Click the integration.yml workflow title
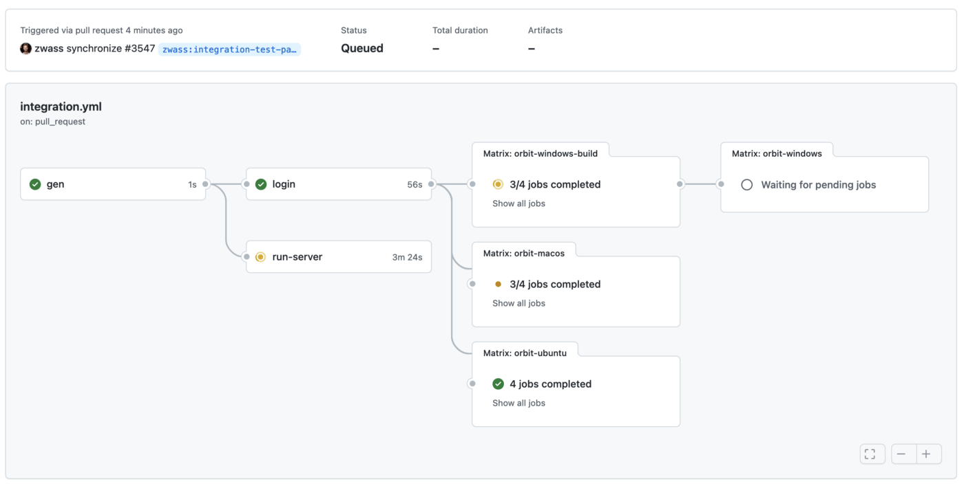 coord(61,107)
